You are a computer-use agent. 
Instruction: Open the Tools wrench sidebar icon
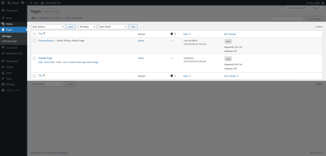pos(3,79)
